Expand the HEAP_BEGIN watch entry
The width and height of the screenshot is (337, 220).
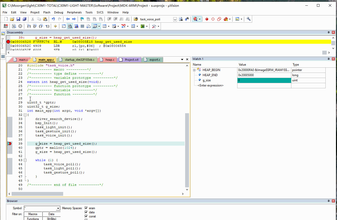(x=194, y=70)
